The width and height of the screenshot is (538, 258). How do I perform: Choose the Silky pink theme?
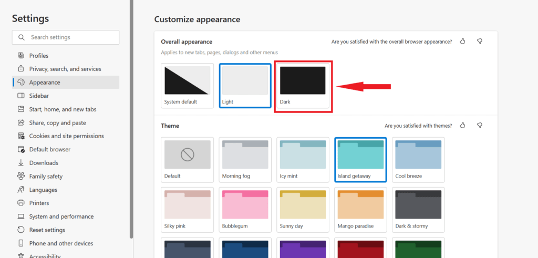click(x=188, y=210)
